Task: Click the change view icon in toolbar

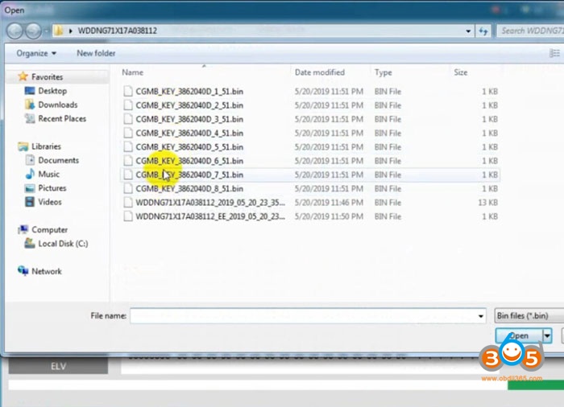Action: coord(554,53)
